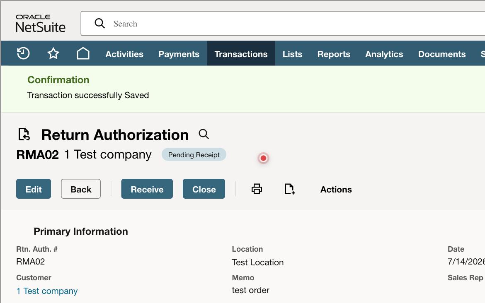The width and height of the screenshot is (485, 303).
Task: Open the Transactions menu
Action: (x=241, y=54)
